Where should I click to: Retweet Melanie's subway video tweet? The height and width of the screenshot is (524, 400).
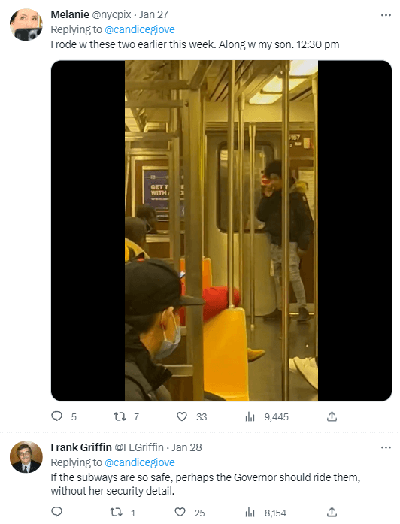pos(120,416)
